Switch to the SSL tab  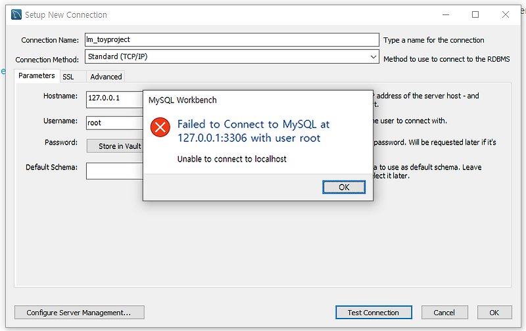(68, 77)
